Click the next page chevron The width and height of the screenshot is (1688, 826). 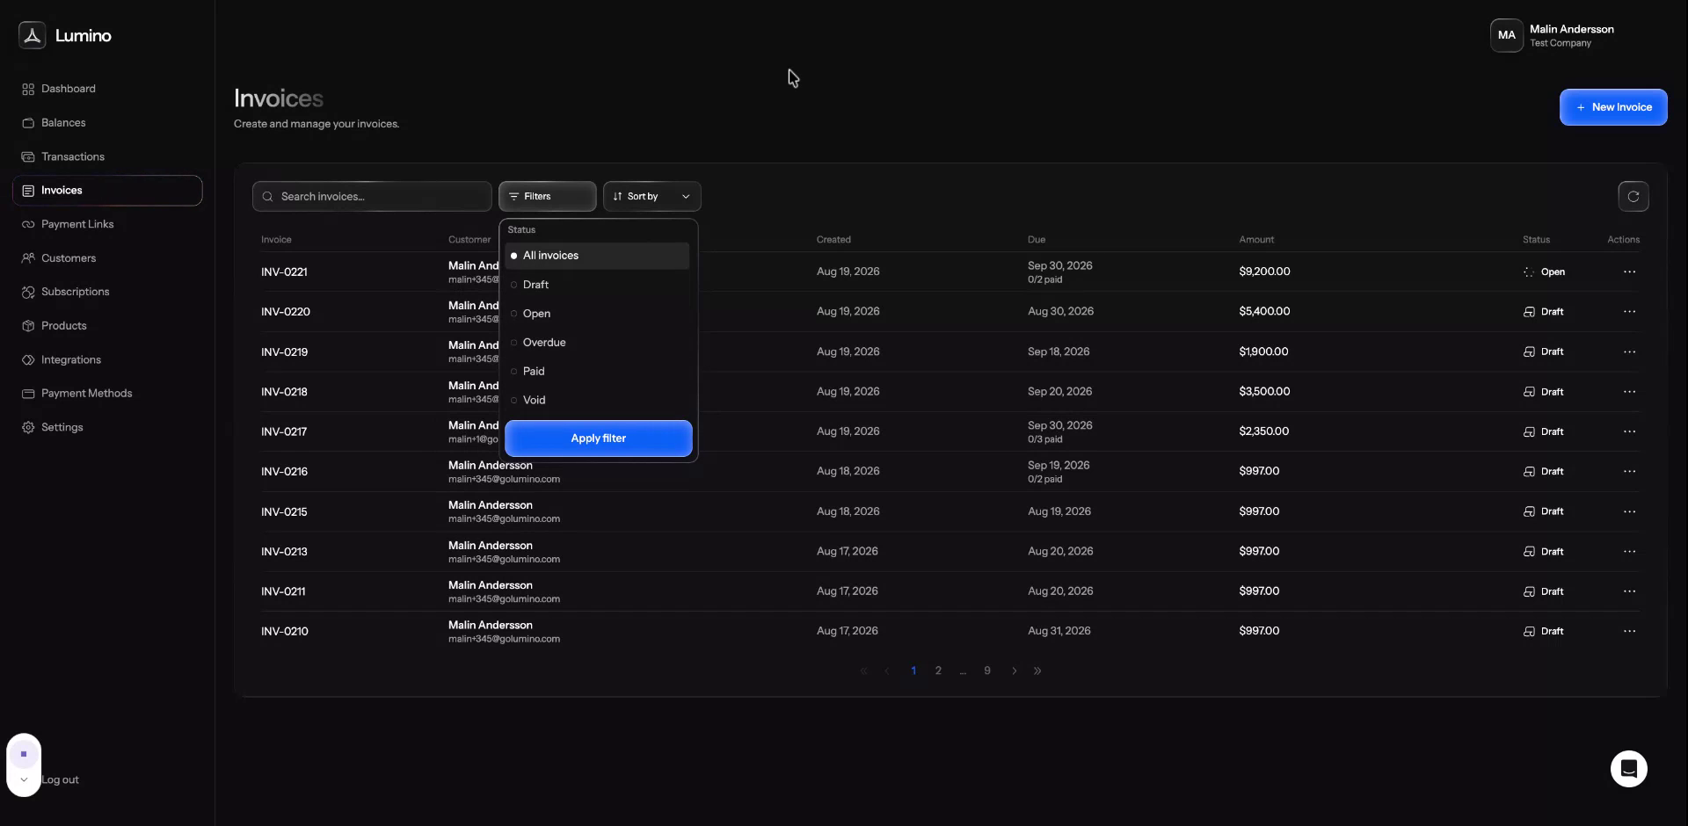click(x=1014, y=670)
